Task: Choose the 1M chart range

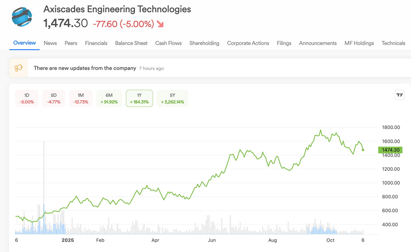Action: pos(81,98)
